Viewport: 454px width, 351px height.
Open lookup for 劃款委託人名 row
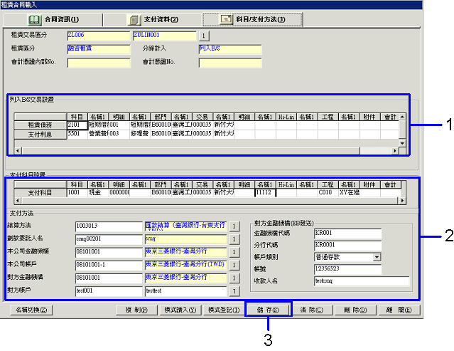click(234, 239)
